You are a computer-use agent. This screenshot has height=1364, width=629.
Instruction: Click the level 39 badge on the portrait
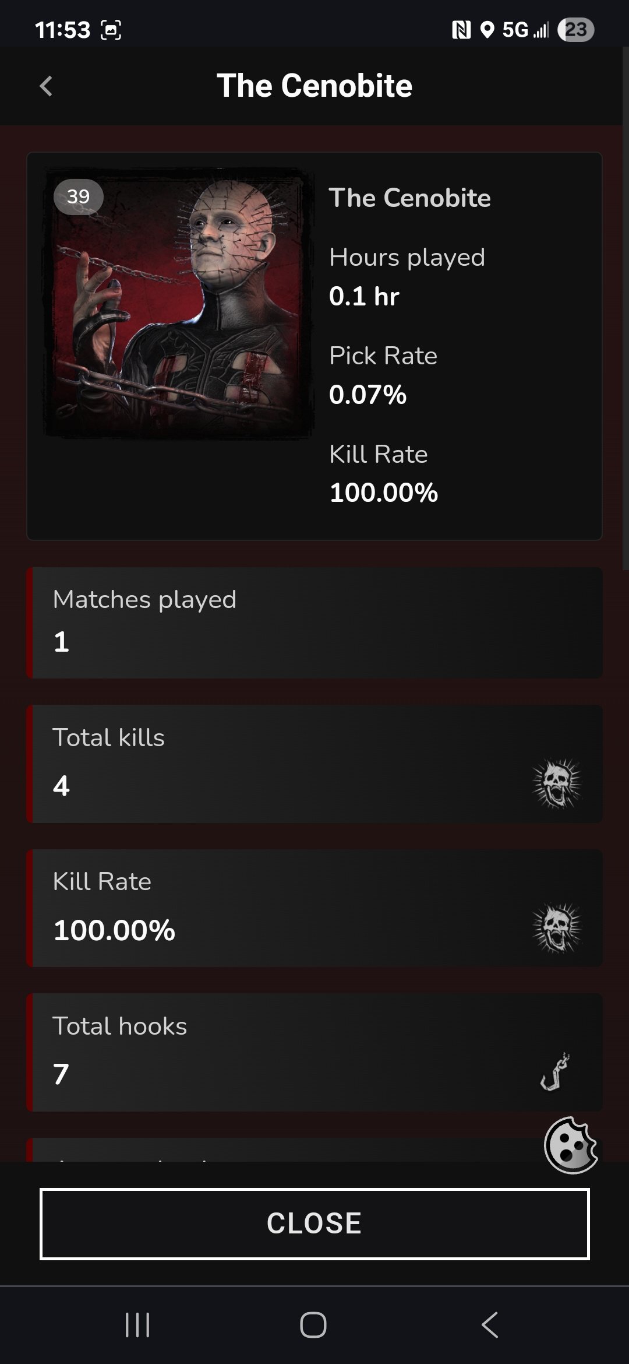[x=78, y=197]
